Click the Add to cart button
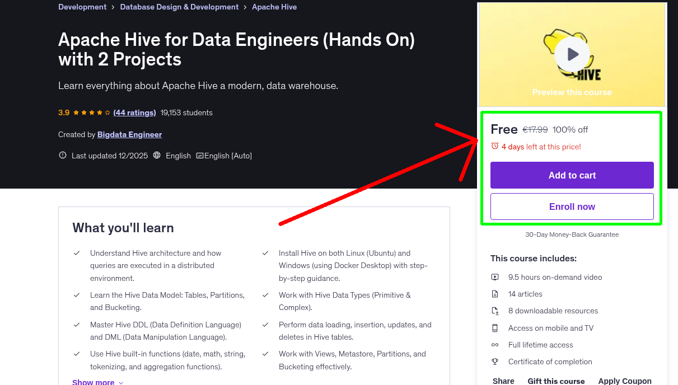The width and height of the screenshot is (678, 385). pyautogui.click(x=572, y=175)
